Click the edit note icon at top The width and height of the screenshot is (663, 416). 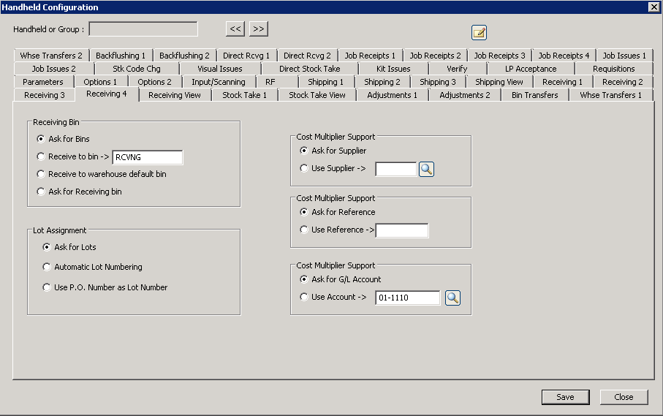[479, 32]
